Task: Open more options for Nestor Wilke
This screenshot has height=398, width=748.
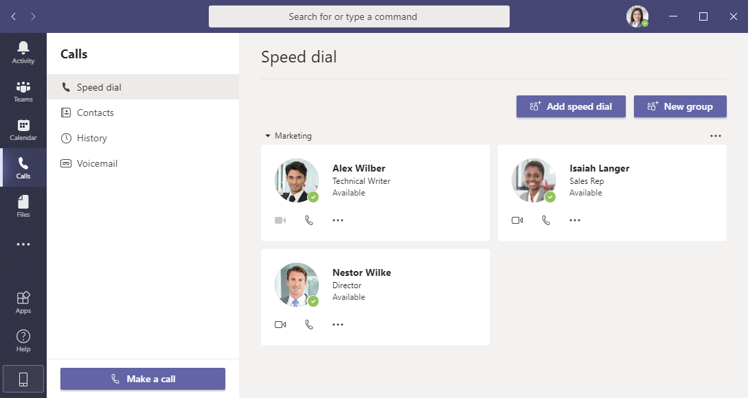Action: tap(338, 325)
